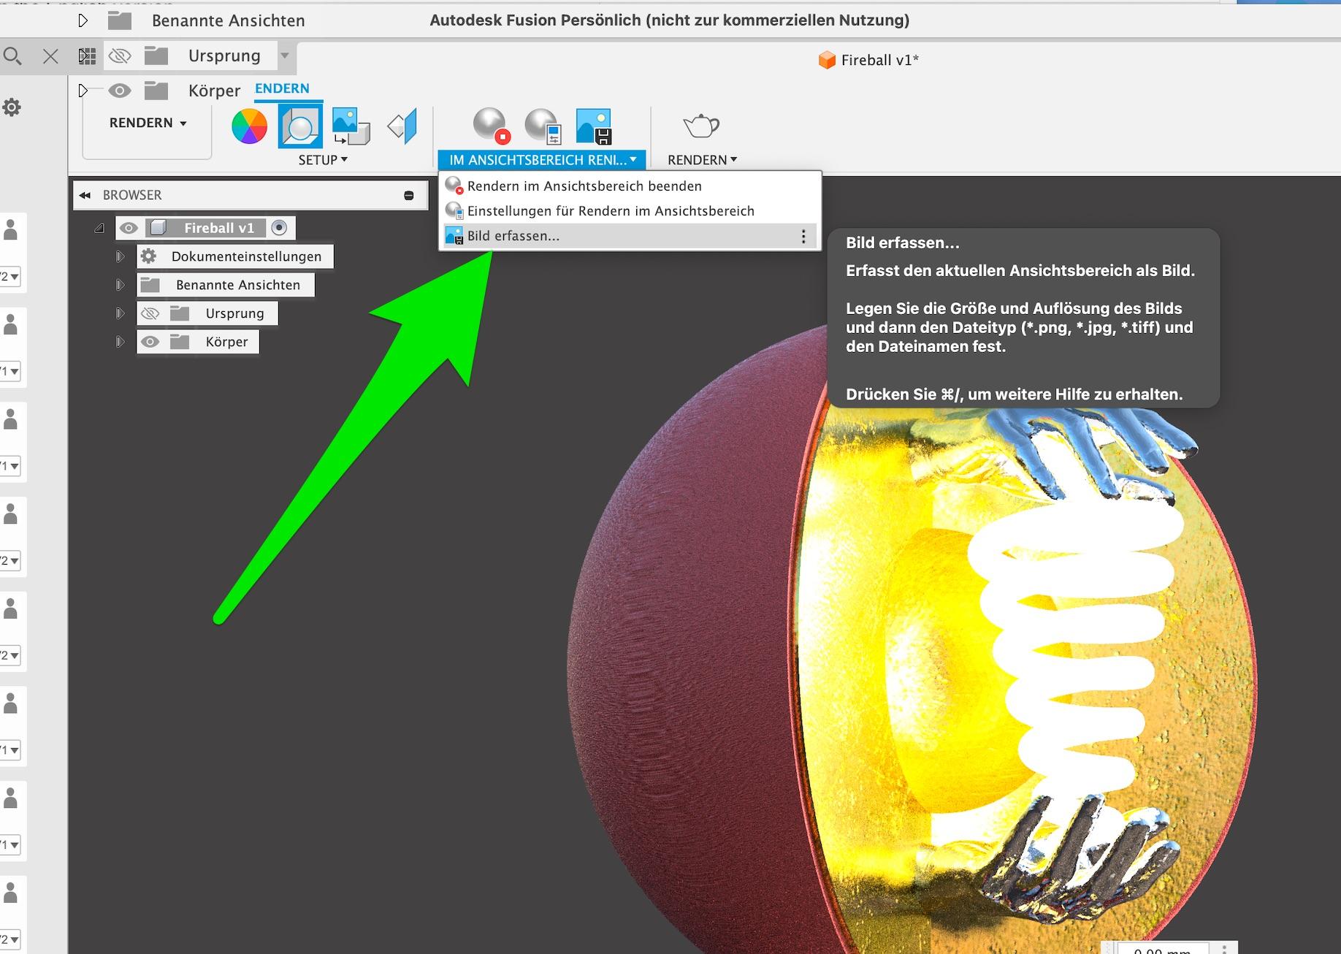Click the Benannte Ansichten folder icon in browser tree
Screen dimensions: 1341x954
[150, 285]
